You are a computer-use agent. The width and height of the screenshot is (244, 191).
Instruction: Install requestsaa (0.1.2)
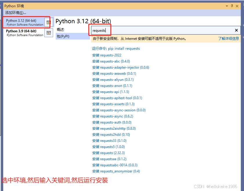[x=109, y=159]
